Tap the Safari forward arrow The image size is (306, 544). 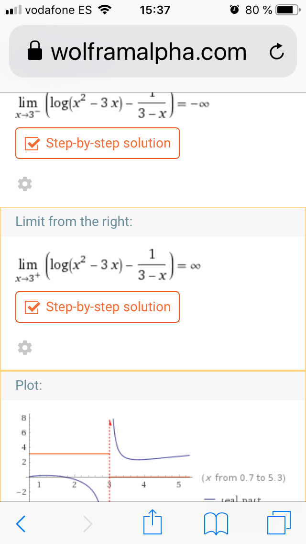coord(87,523)
